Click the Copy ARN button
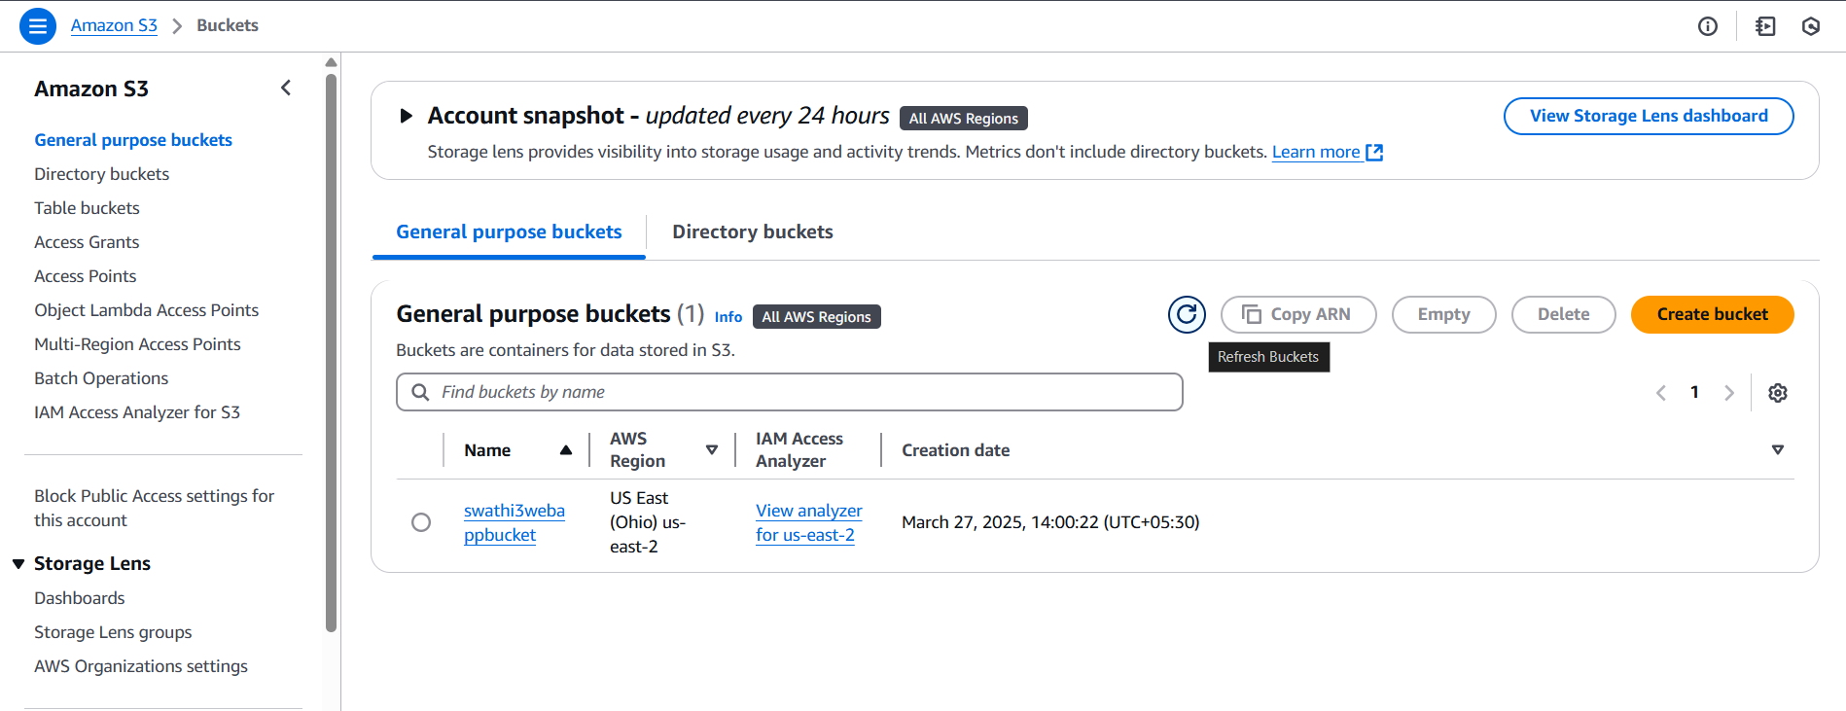This screenshot has height=711, width=1846. (1298, 314)
